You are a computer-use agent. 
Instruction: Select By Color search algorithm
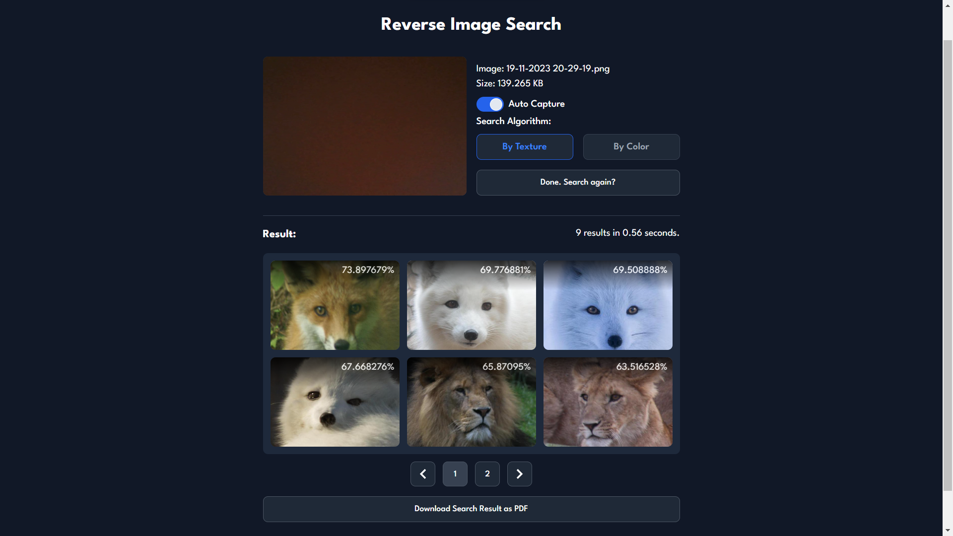pyautogui.click(x=631, y=147)
